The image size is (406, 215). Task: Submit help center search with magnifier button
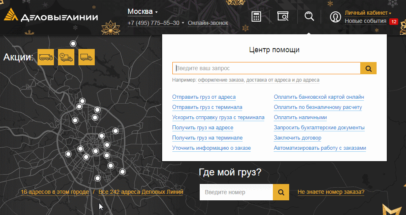[x=368, y=68]
